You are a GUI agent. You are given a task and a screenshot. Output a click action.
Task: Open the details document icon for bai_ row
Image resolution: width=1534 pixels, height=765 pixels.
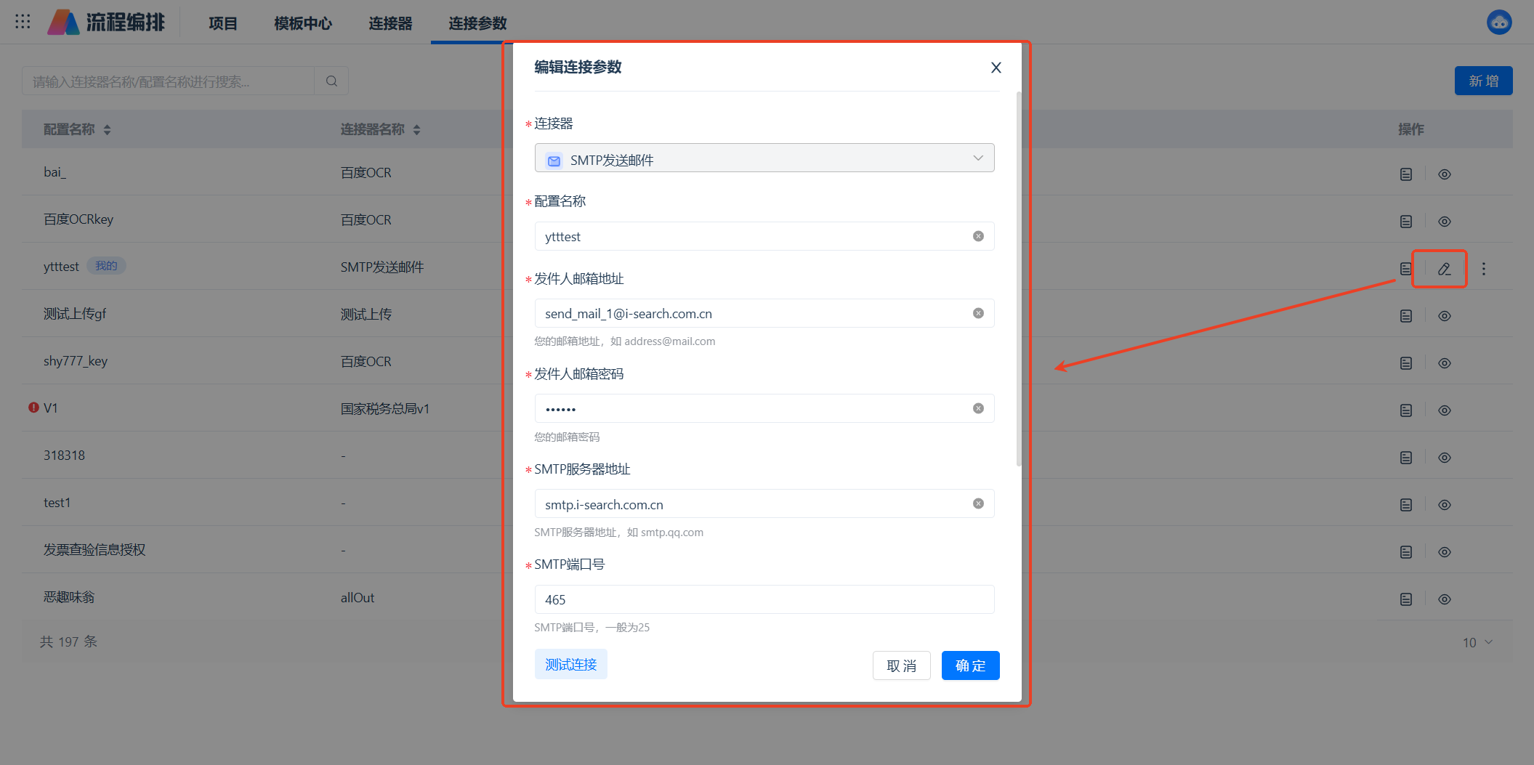(x=1406, y=174)
